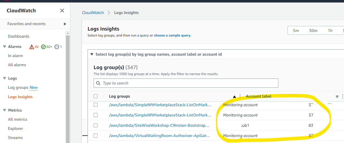
Task: Check the VirtualWaitingRoom log group checkbox
Action: point(96,136)
